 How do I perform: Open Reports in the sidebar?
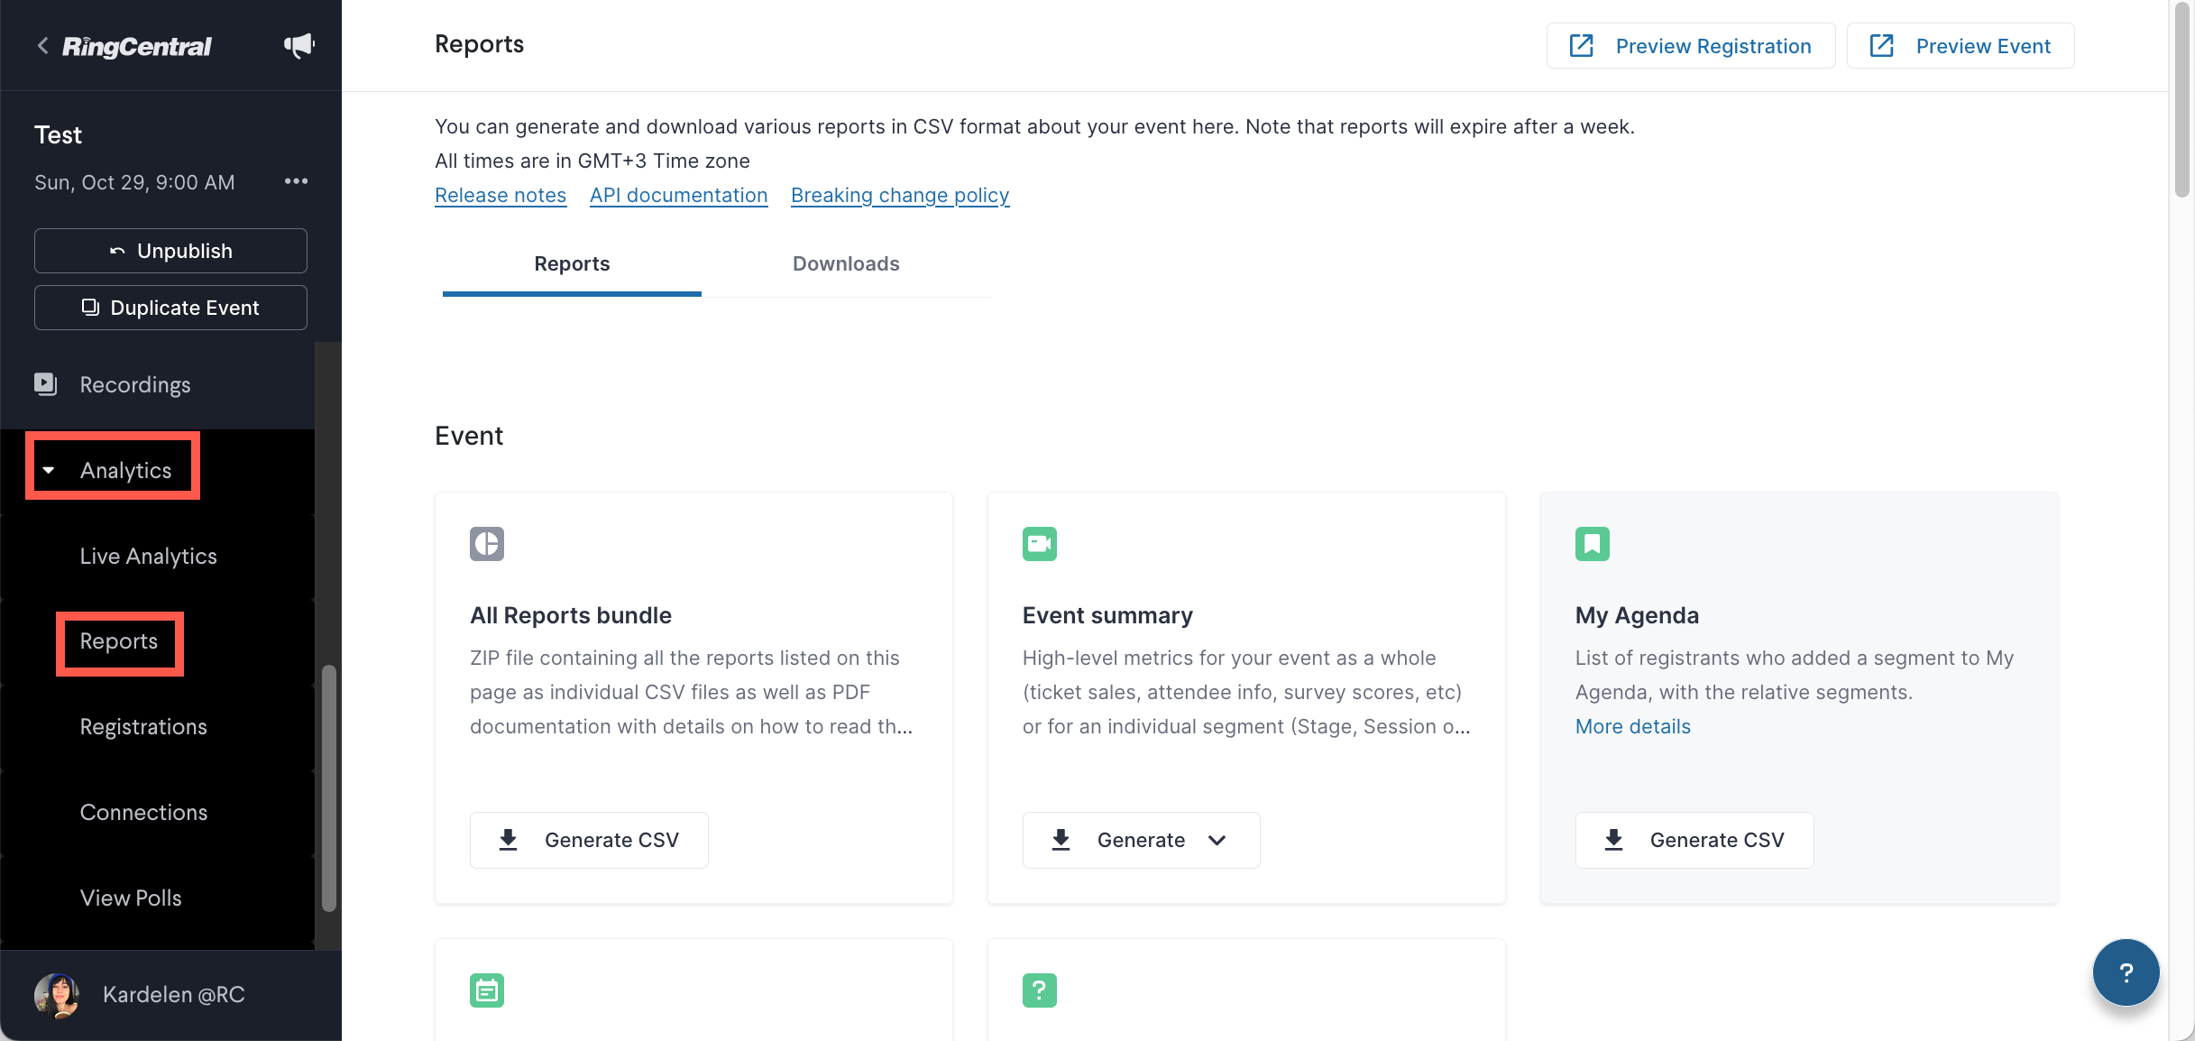click(x=119, y=641)
